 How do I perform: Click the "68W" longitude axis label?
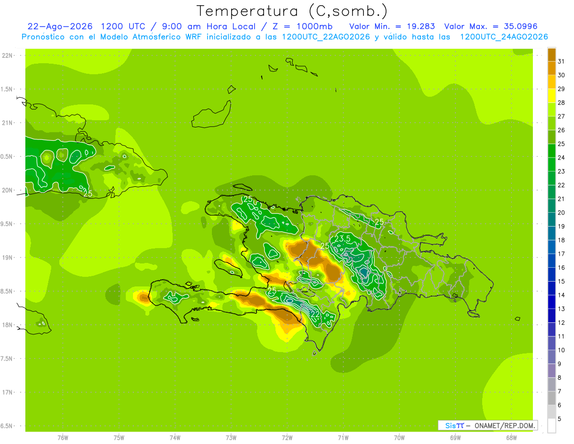[511, 437]
